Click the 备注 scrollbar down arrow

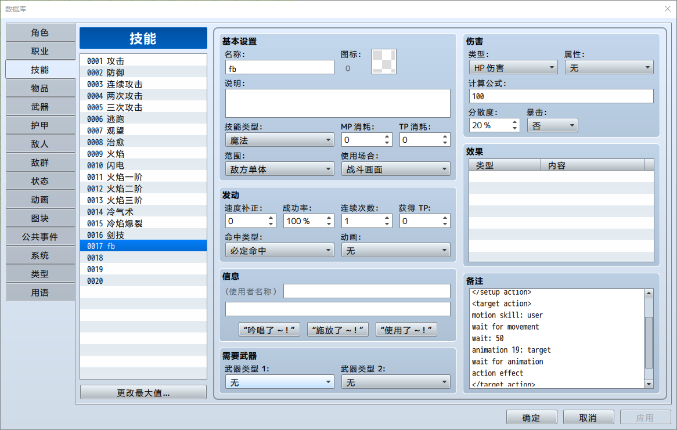click(649, 384)
